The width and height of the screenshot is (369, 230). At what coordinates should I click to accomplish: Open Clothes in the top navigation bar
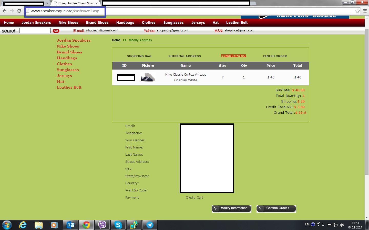tap(149, 22)
